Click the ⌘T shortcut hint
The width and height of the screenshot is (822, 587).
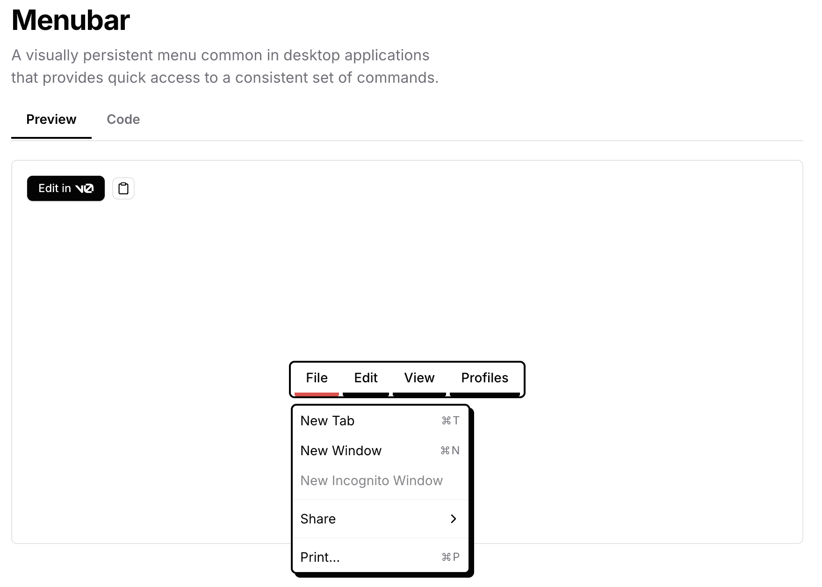tap(450, 421)
